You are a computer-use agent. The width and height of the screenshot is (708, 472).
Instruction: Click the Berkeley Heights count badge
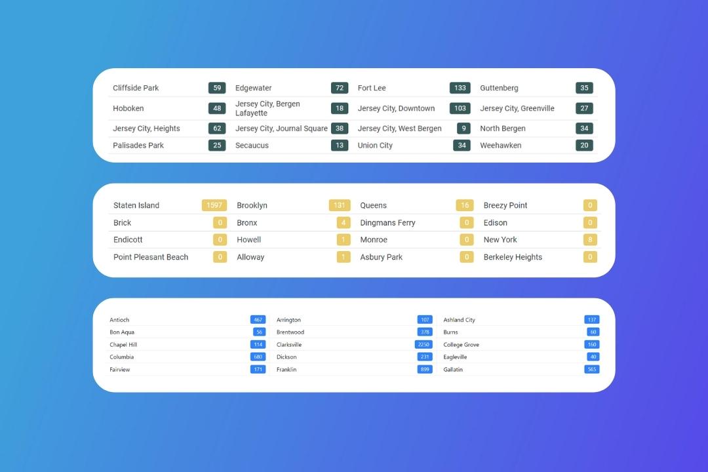tap(590, 257)
